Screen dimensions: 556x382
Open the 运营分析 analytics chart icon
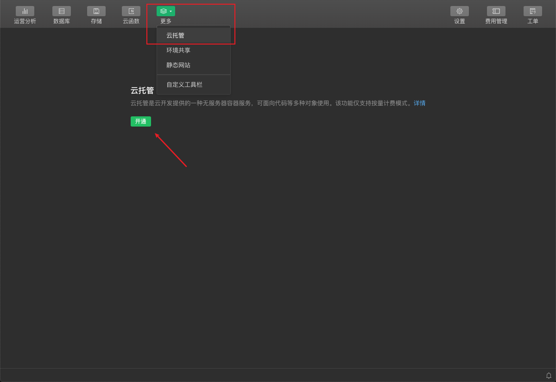[25, 11]
